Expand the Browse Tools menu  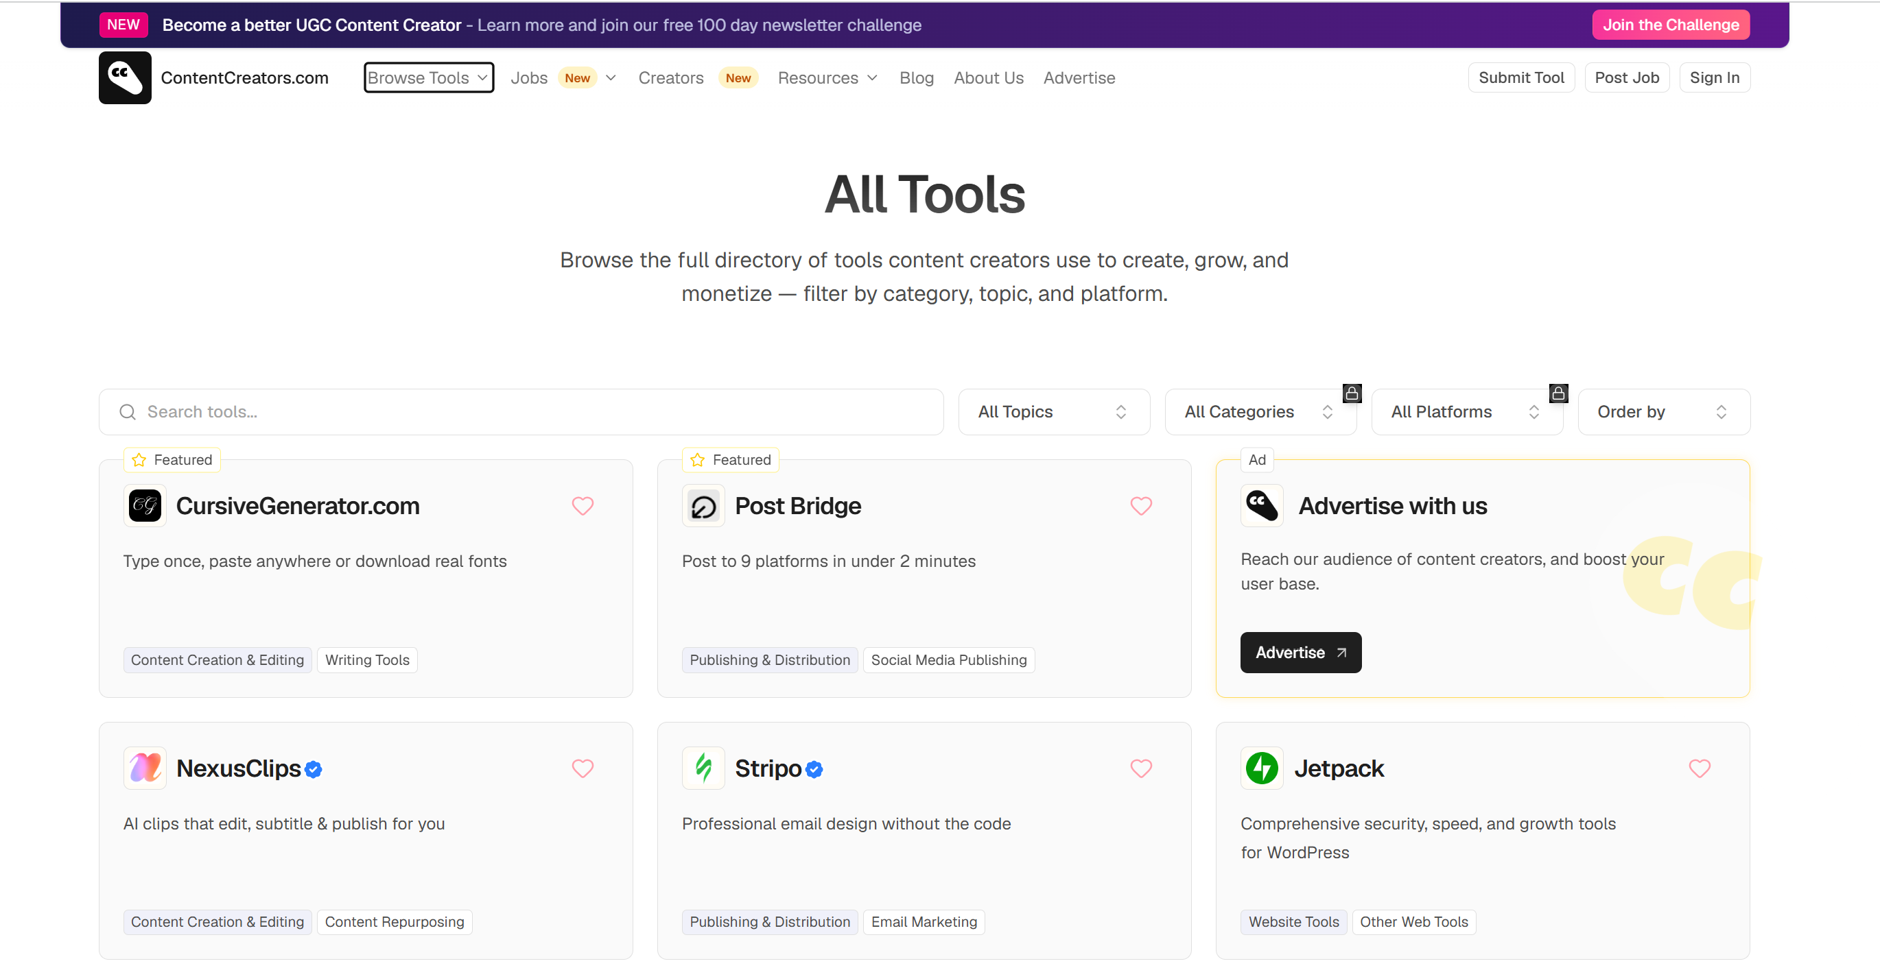pos(428,77)
